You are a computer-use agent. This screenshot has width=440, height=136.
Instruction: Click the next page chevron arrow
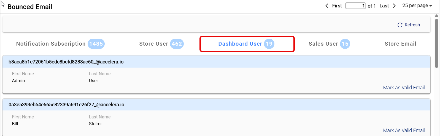[394, 6]
